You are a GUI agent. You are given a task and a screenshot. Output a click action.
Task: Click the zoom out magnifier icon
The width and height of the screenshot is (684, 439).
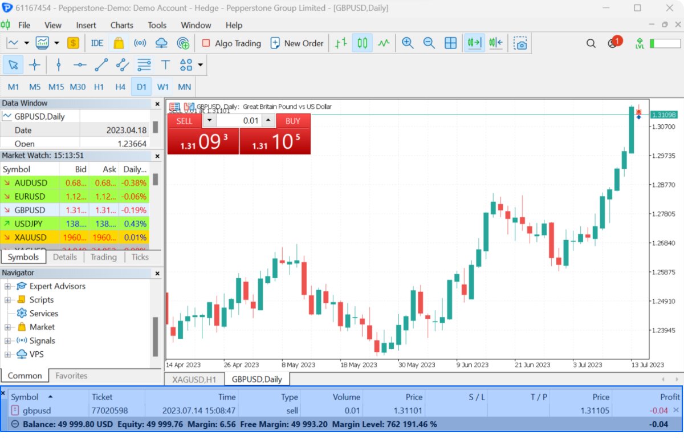pos(429,43)
